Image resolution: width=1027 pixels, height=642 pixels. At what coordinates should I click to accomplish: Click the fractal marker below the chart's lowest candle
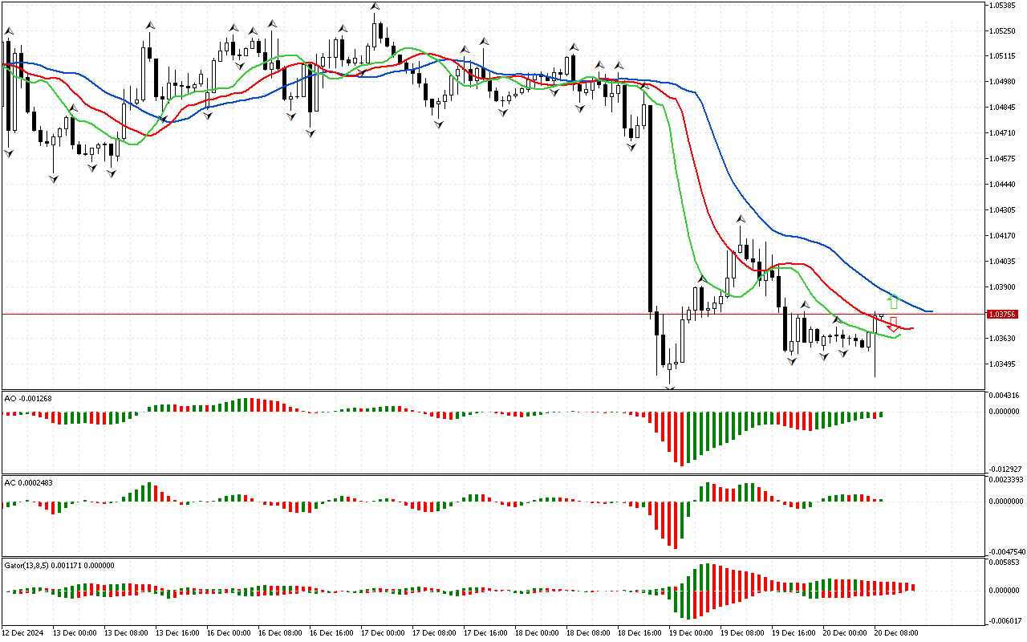(x=670, y=388)
